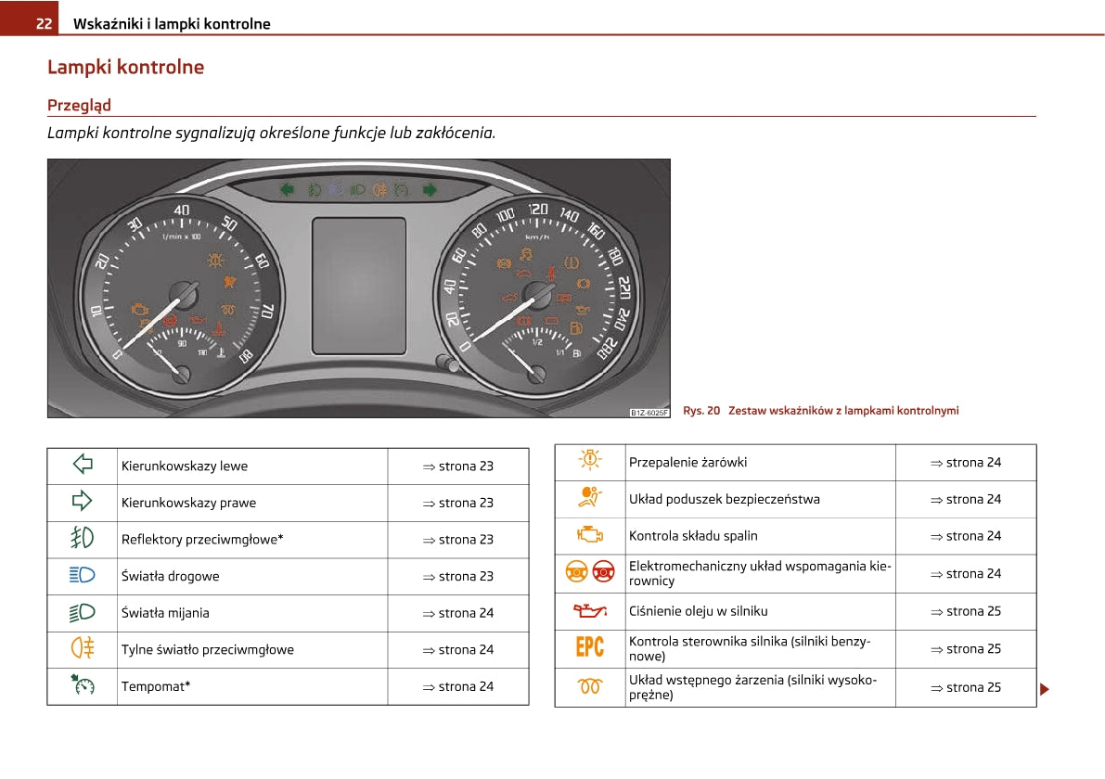The image size is (1105, 779).
Task: Click the red power steering warning icon
Action: tap(604, 573)
